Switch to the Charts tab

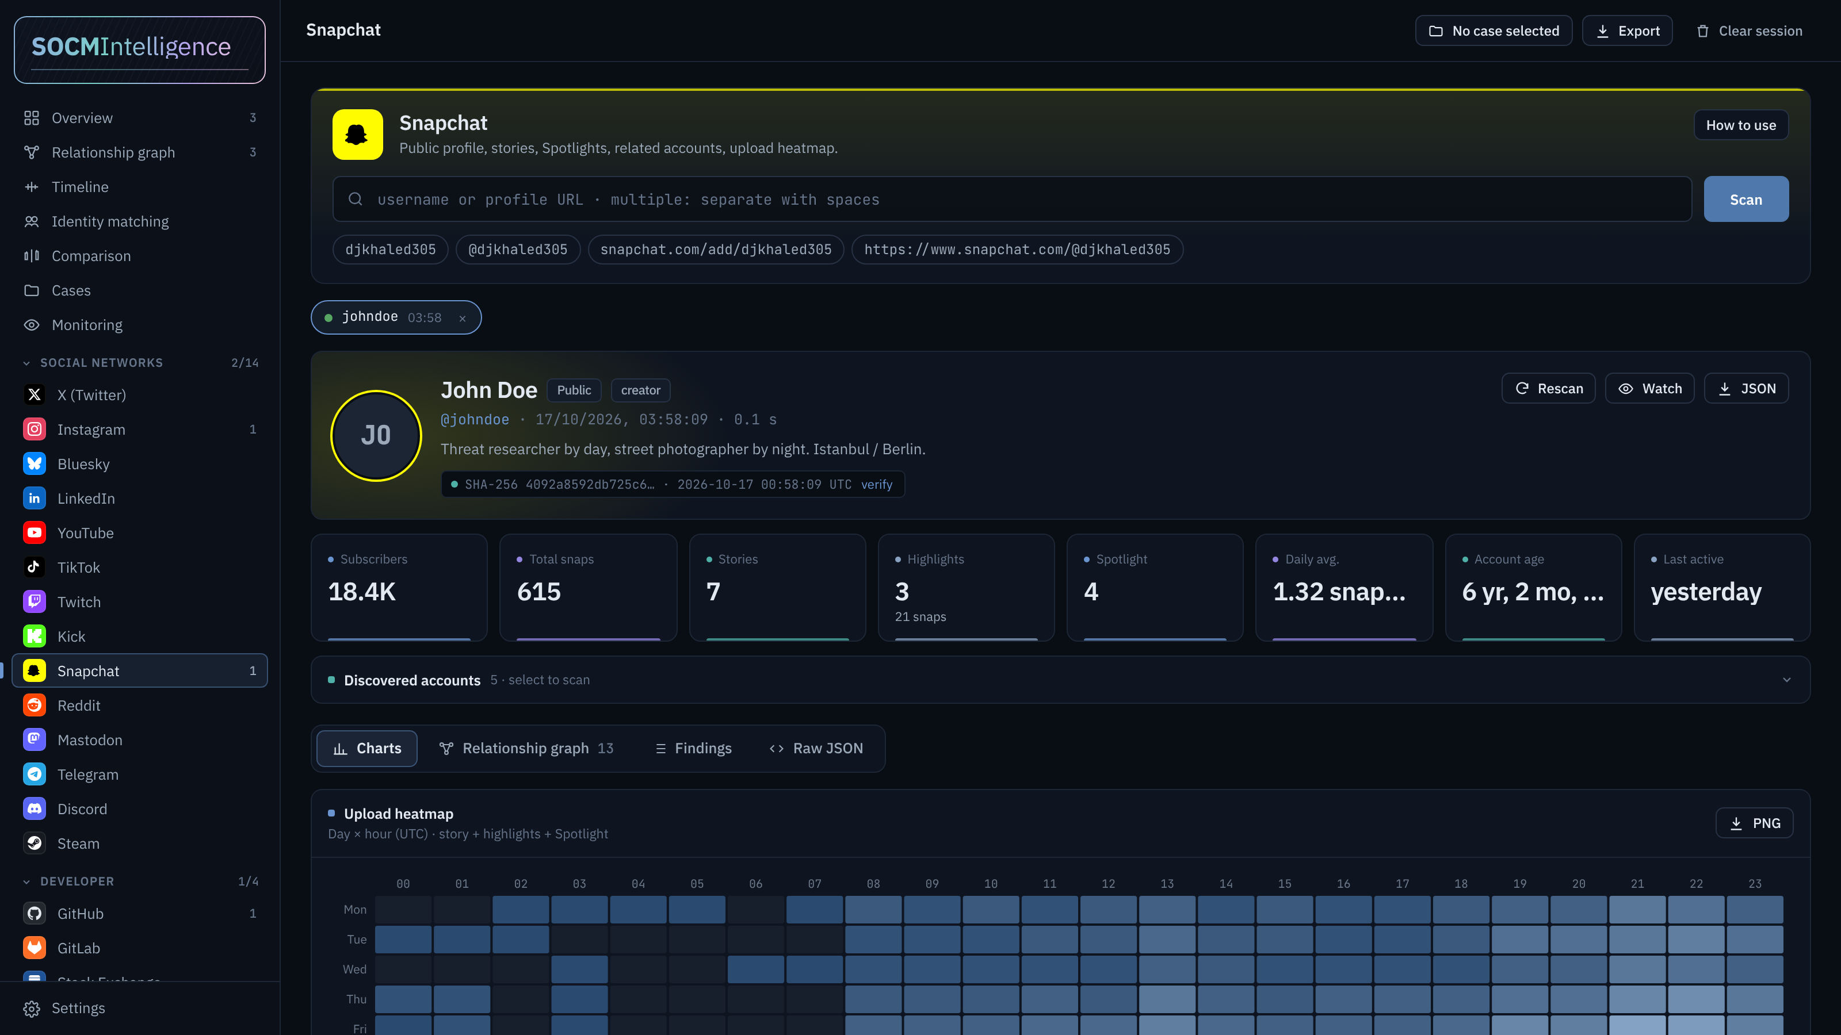click(x=368, y=749)
